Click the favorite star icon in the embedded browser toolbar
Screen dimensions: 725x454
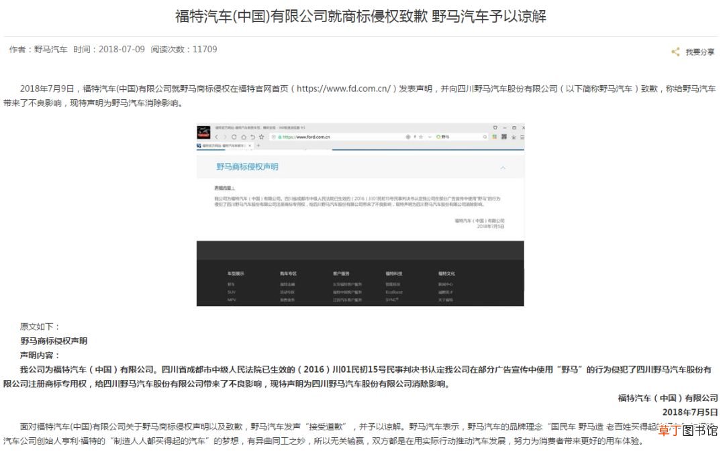click(x=262, y=137)
